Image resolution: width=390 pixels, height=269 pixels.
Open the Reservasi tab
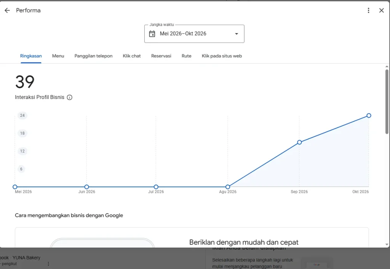click(161, 56)
